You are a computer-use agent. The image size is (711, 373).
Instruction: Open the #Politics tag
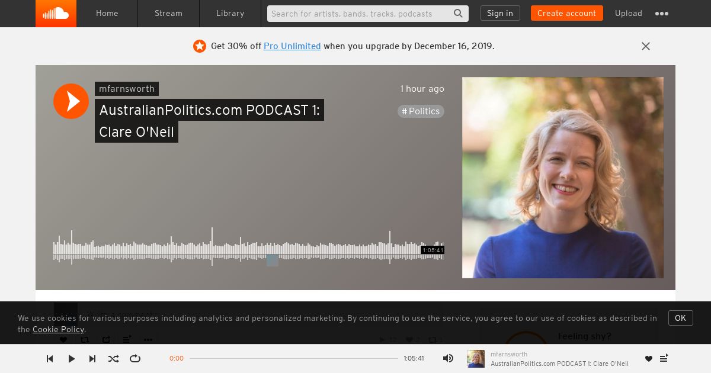(x=421, y=111)
